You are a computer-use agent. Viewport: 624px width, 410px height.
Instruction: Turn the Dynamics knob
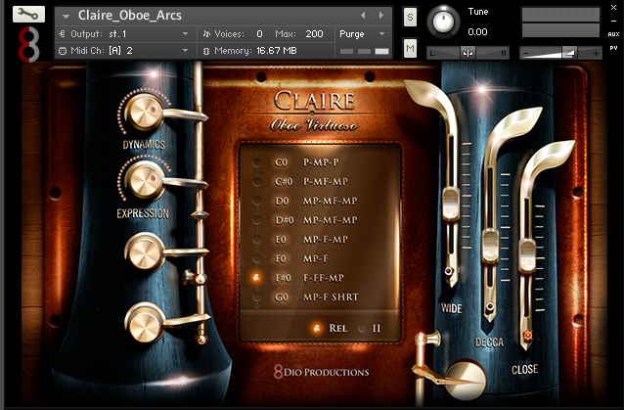click(x=145, y=112)
